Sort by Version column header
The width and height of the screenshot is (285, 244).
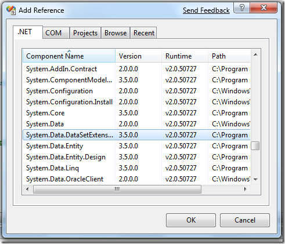coord(138,56)
